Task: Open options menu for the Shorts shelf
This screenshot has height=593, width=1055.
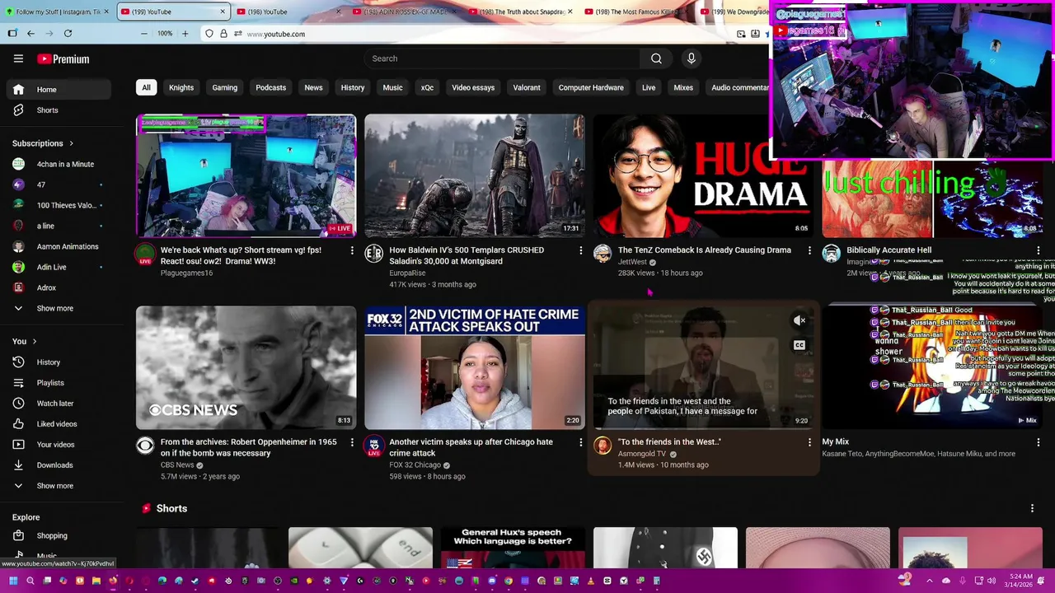Action: (1032, 509)
